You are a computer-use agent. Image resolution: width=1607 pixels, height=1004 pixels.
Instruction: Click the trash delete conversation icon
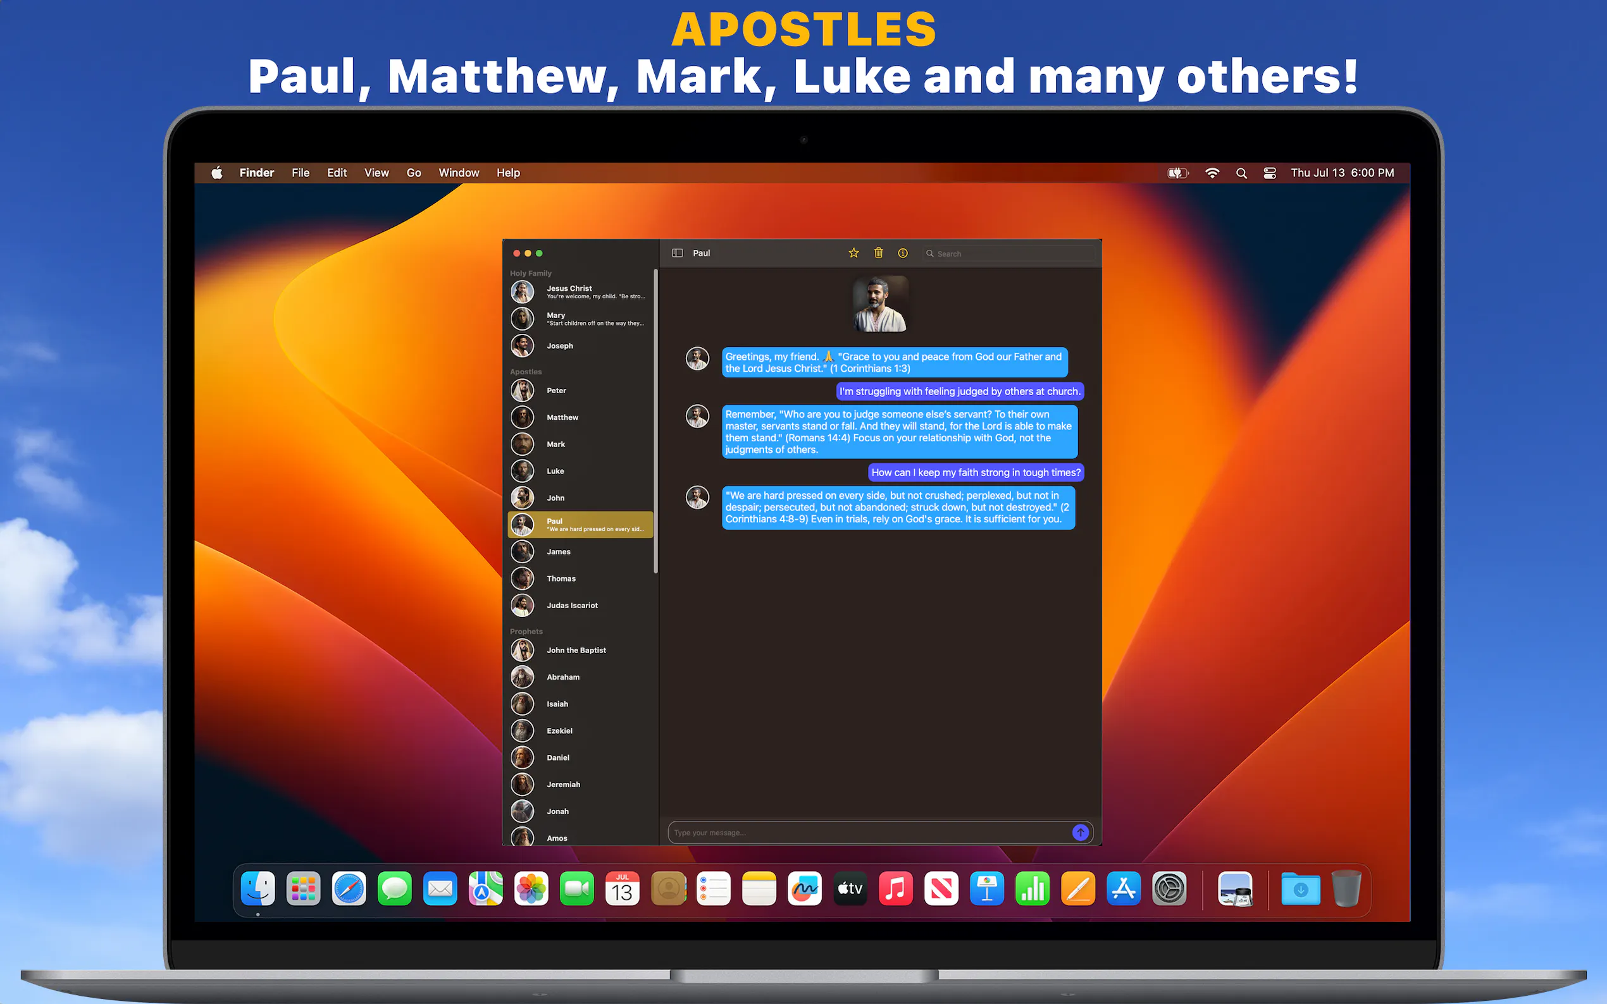point(878,253)
